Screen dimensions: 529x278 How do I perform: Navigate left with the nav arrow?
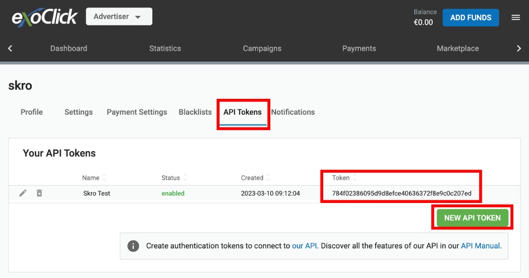click(x=10, y=49)
